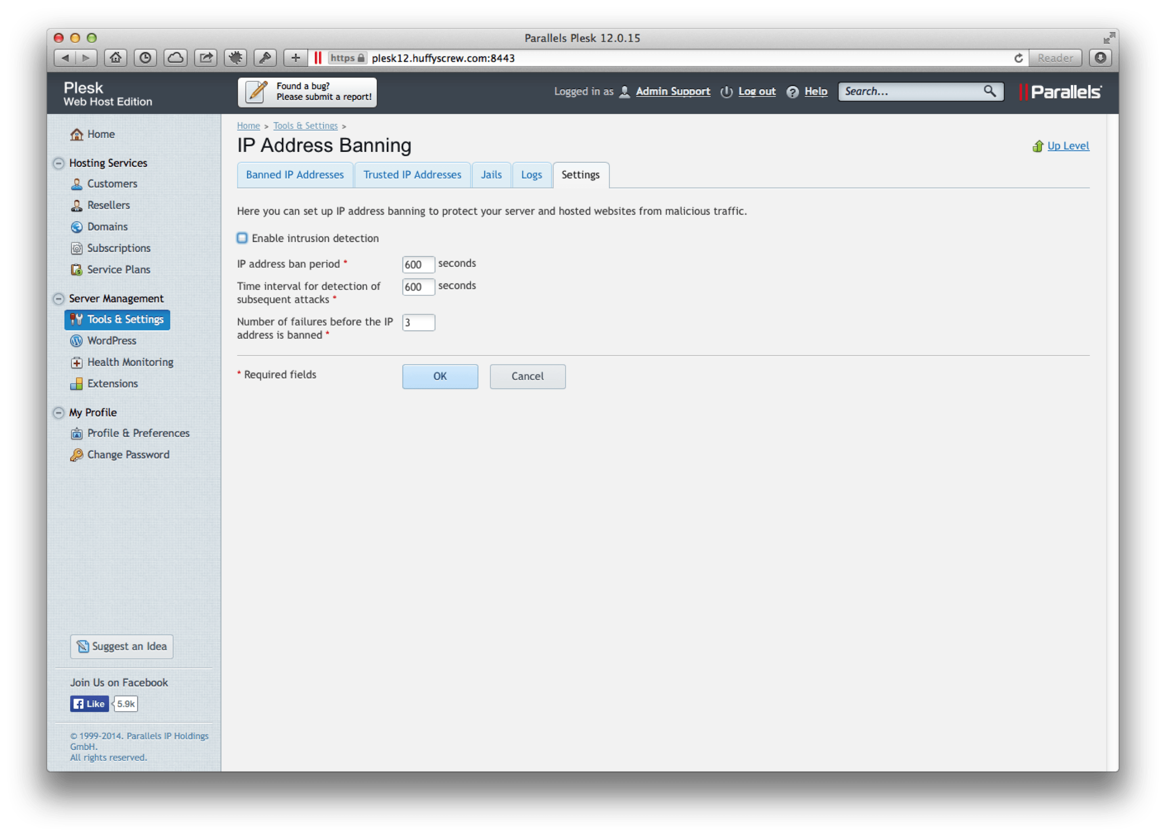Click the browser home toolbar icon

coord(116,58)
